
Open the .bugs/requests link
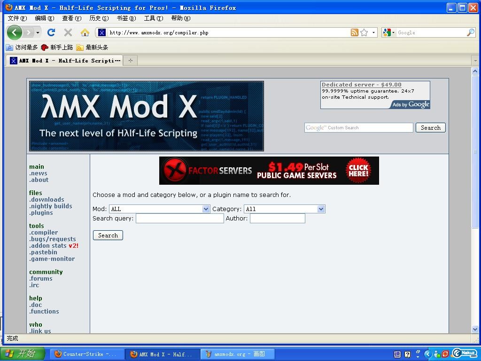tap(53, 239)
